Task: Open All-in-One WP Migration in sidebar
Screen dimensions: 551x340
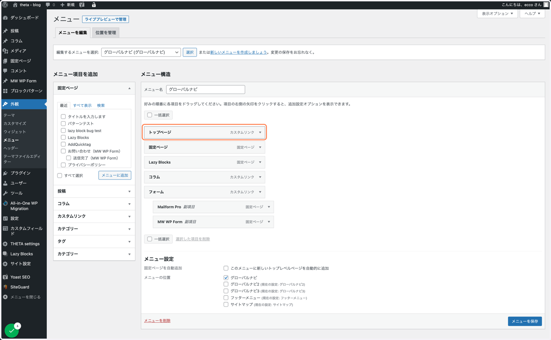Action: pyautogui.click(x=23, y=206)
